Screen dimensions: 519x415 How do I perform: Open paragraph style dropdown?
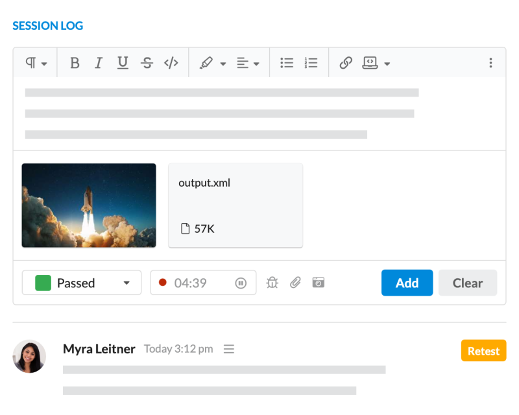tap(36, 62)
